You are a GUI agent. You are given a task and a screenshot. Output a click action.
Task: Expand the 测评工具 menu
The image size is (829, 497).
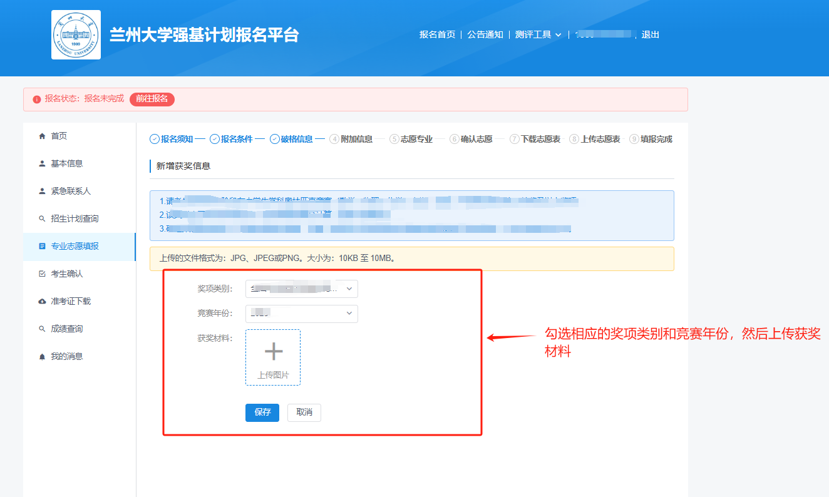[538, 34]
